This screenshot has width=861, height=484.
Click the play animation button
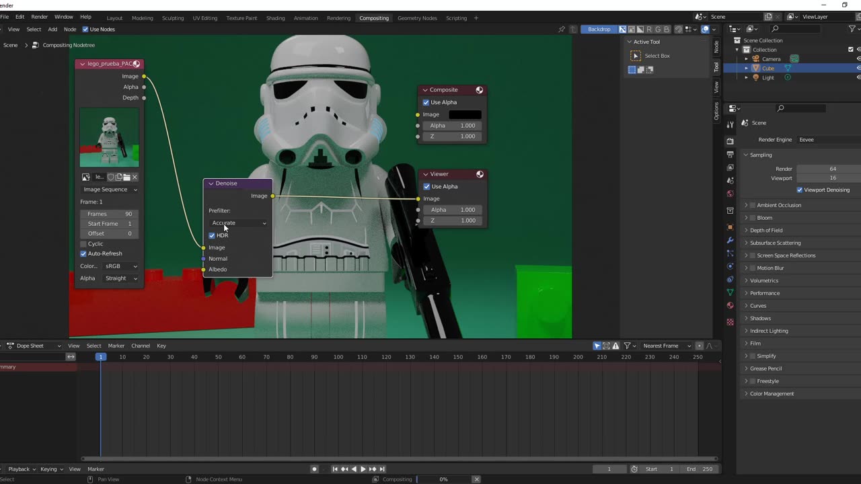363,469
